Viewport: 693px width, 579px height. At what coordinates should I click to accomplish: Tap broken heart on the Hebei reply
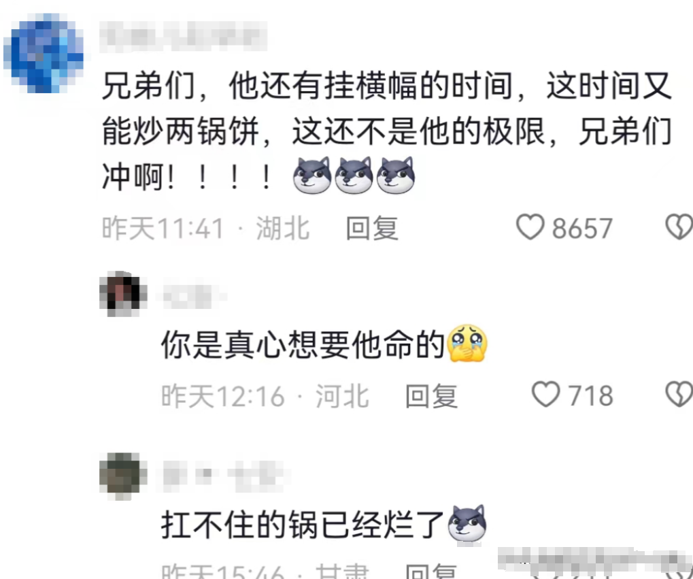tap(680, 395)
